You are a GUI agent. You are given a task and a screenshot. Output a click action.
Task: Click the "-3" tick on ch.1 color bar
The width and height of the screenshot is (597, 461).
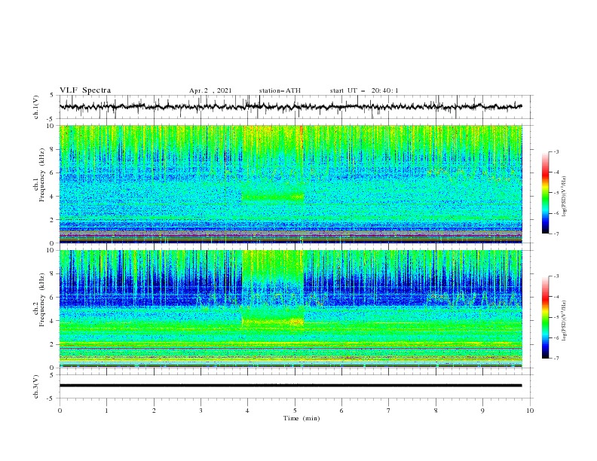pos(556,151)
